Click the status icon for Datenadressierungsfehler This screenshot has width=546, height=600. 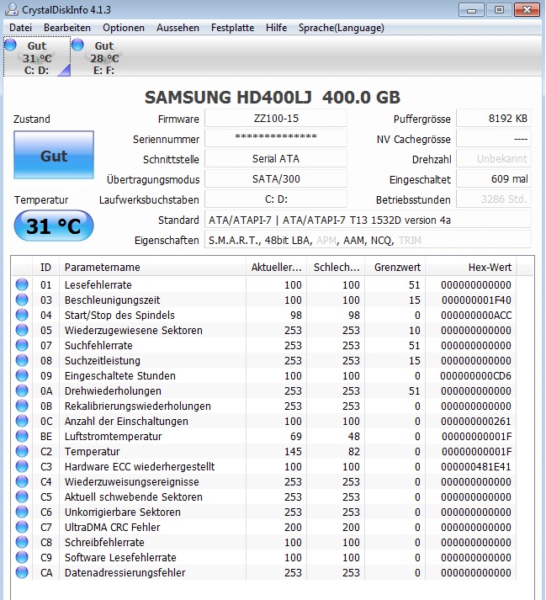pos(22,572)
